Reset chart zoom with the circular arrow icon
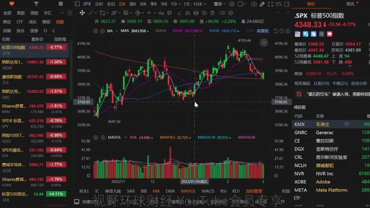The image size is (370, 208). click(x=275, y=31)
